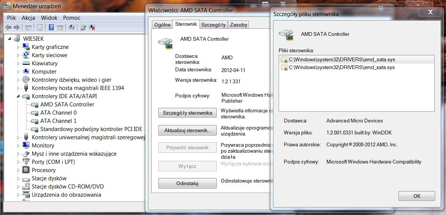Click the Urządzenia do obrazowania camera icon

(26, 195)
